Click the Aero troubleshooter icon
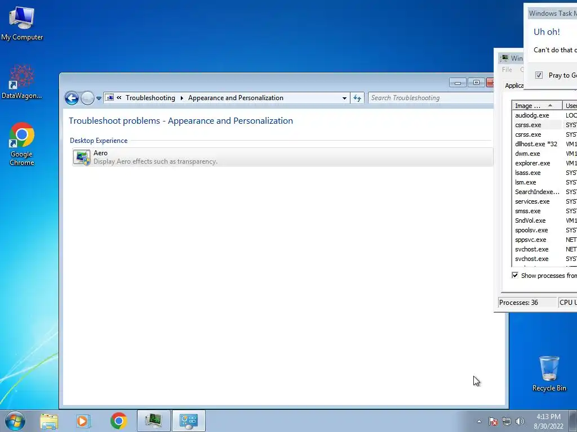577x432 pixels. (82, 157)
